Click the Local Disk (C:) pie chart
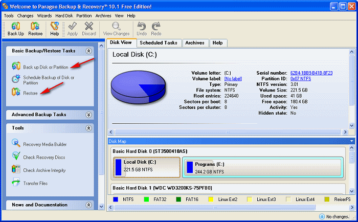The height and width of the screenshot is (222, 358). [x=138, y=87]
